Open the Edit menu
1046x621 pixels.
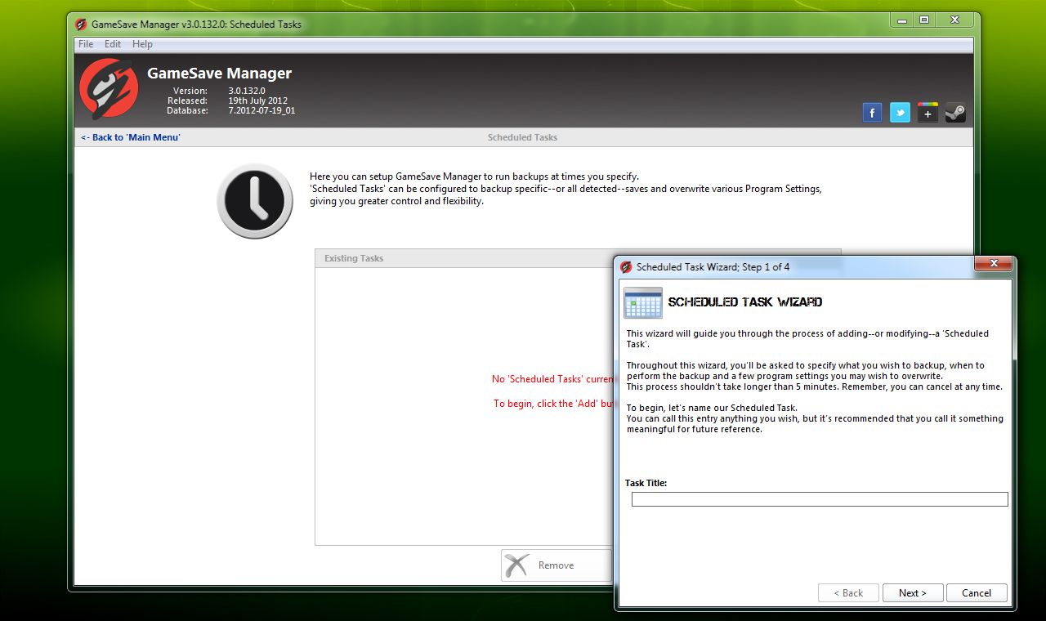coord(113,44)
